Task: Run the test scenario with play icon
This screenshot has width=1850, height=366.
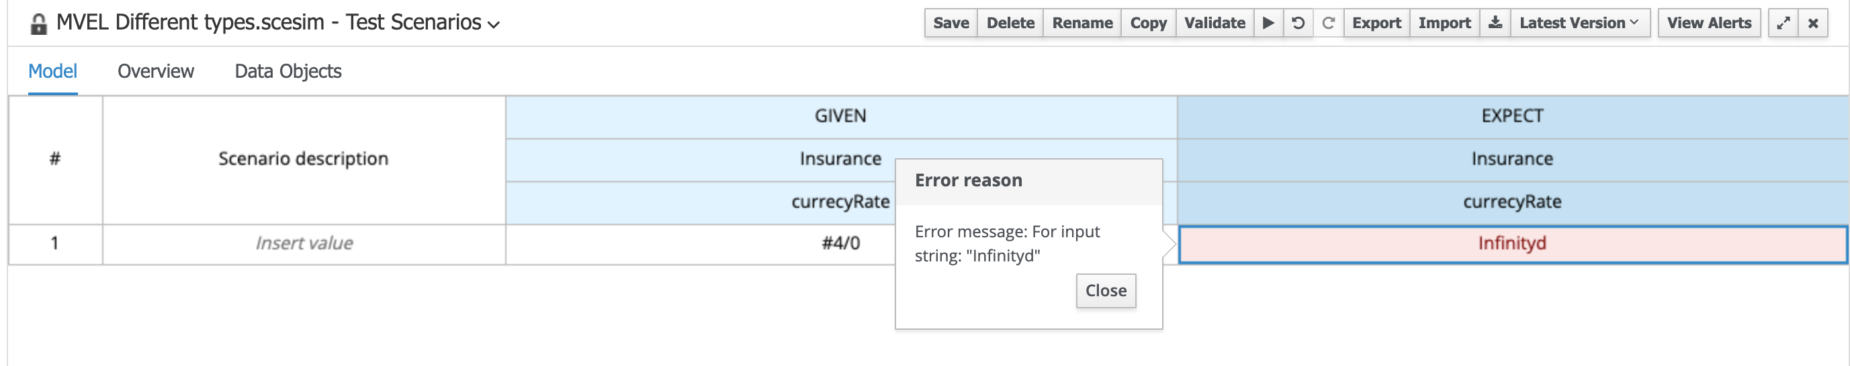Action: point(1268,23)
